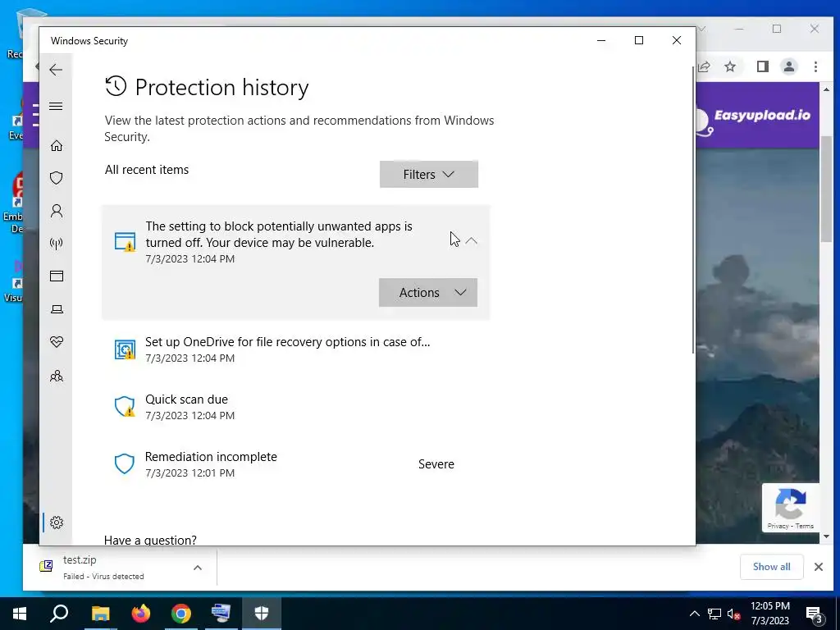840x630 pixels.
Task: Click Have a question? heading
Action: 151,540
